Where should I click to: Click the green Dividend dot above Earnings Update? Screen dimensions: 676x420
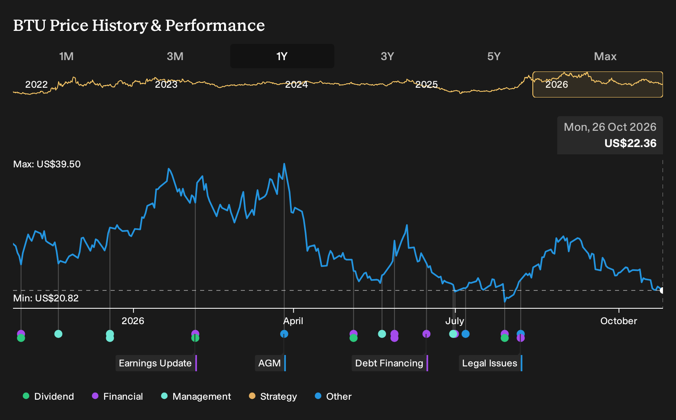(195, 338)
